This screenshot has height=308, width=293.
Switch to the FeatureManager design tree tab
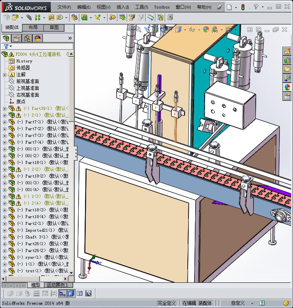[x=6, y=38]
